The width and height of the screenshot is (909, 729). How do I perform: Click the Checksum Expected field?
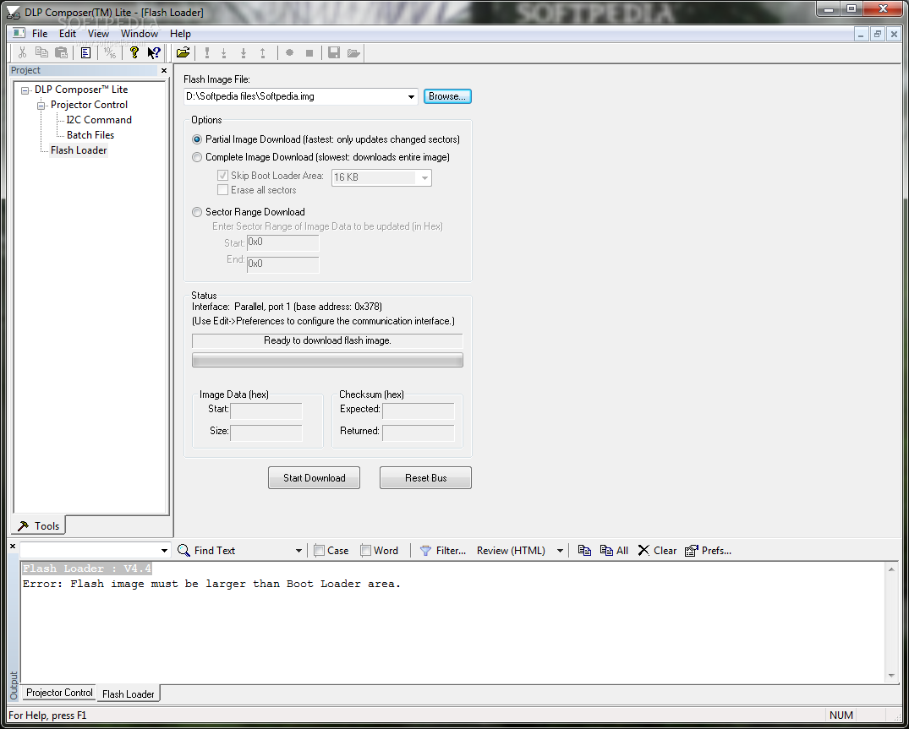(418, 411)
